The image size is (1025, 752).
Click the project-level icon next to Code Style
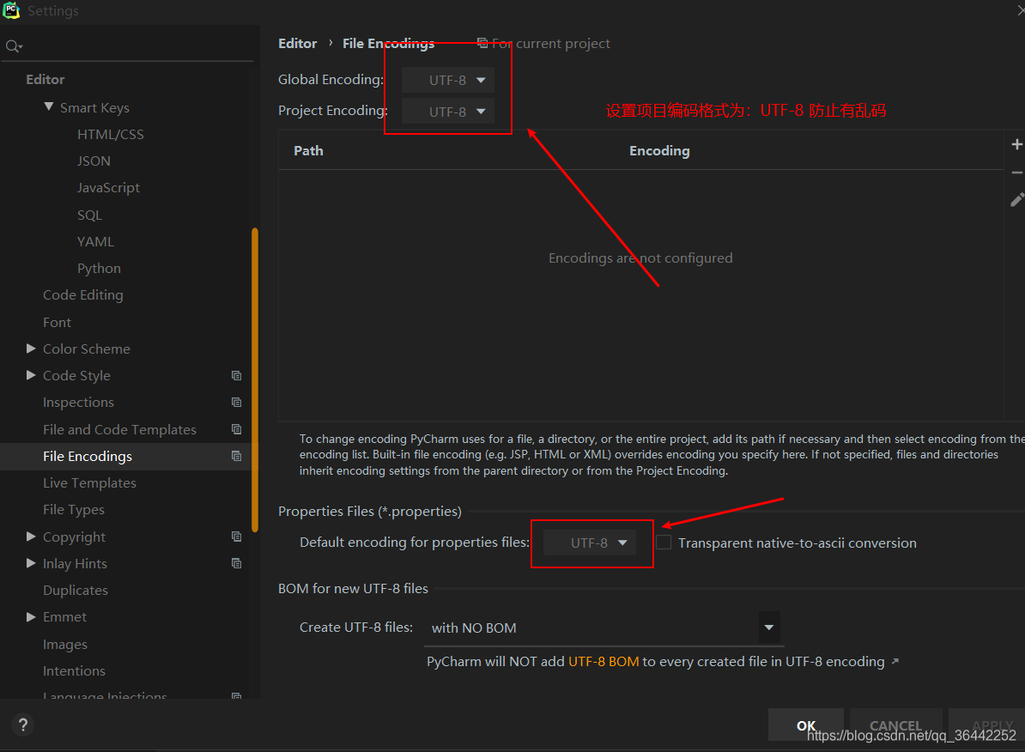pyautogui.click(x=237, y=375)
